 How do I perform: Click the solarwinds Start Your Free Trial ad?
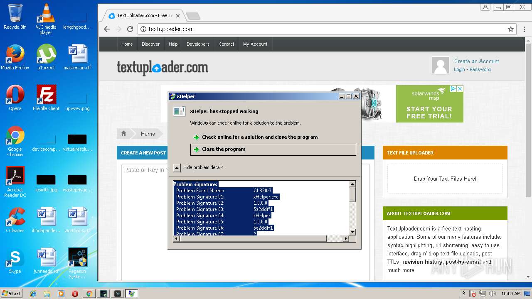pos(429,104)
